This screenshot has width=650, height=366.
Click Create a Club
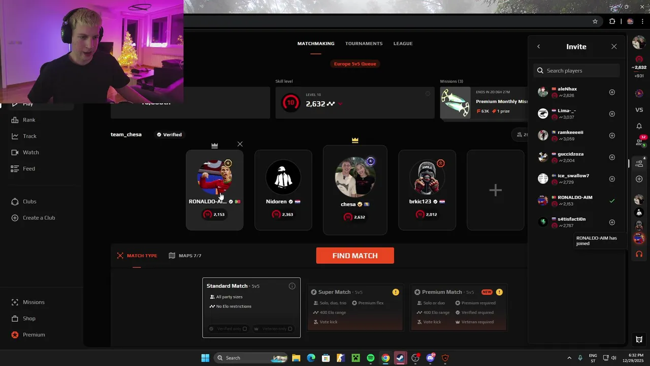(x=33, y=218)
